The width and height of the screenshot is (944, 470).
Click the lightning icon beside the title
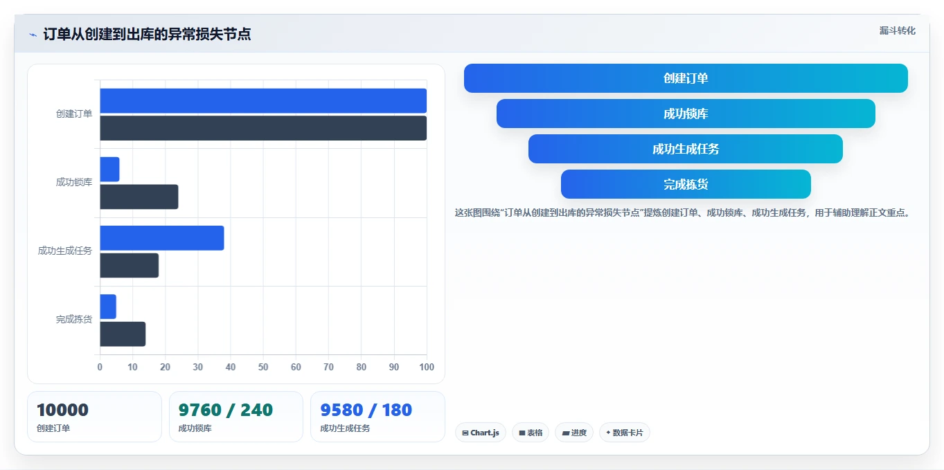(33, 35)
